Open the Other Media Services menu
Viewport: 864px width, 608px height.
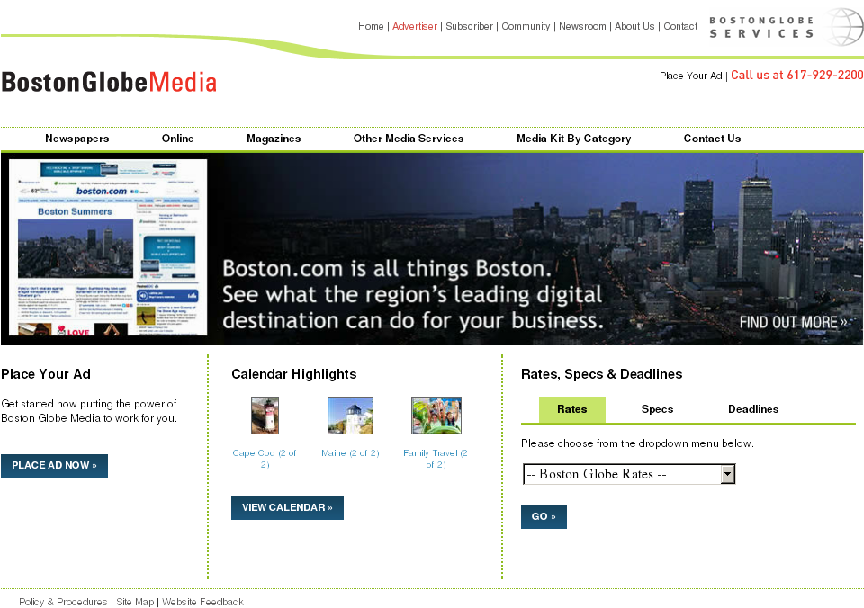click(409, 139)
